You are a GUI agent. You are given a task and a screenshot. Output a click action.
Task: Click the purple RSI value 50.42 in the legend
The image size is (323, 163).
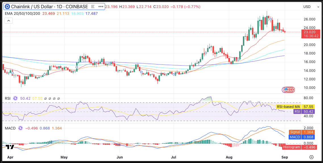(x=25, y=98)
